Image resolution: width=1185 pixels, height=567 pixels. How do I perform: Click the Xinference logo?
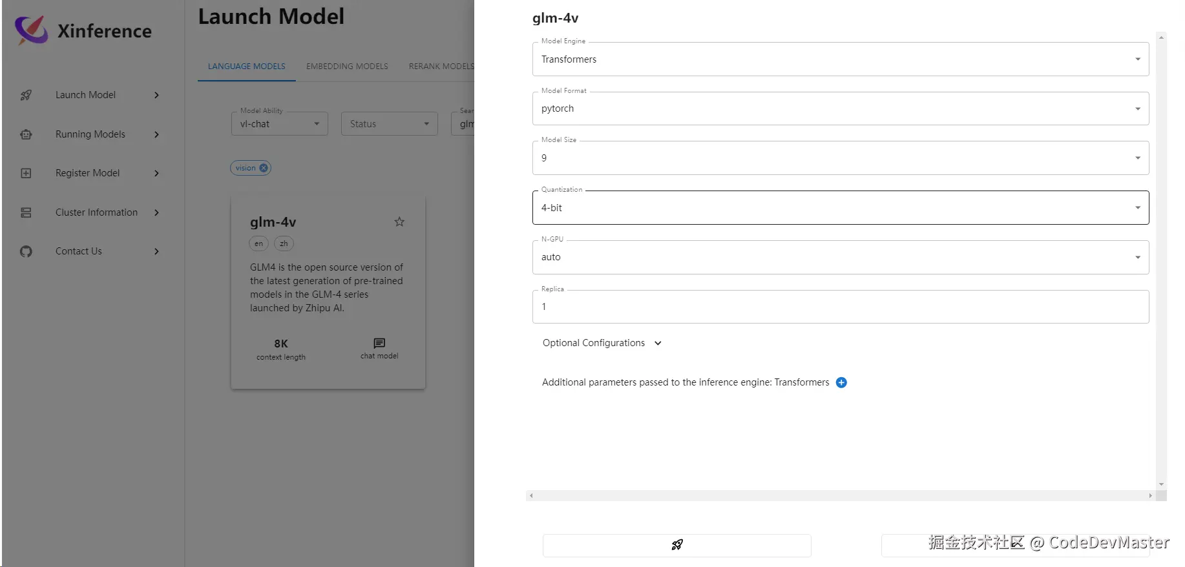tap(32, 30)
